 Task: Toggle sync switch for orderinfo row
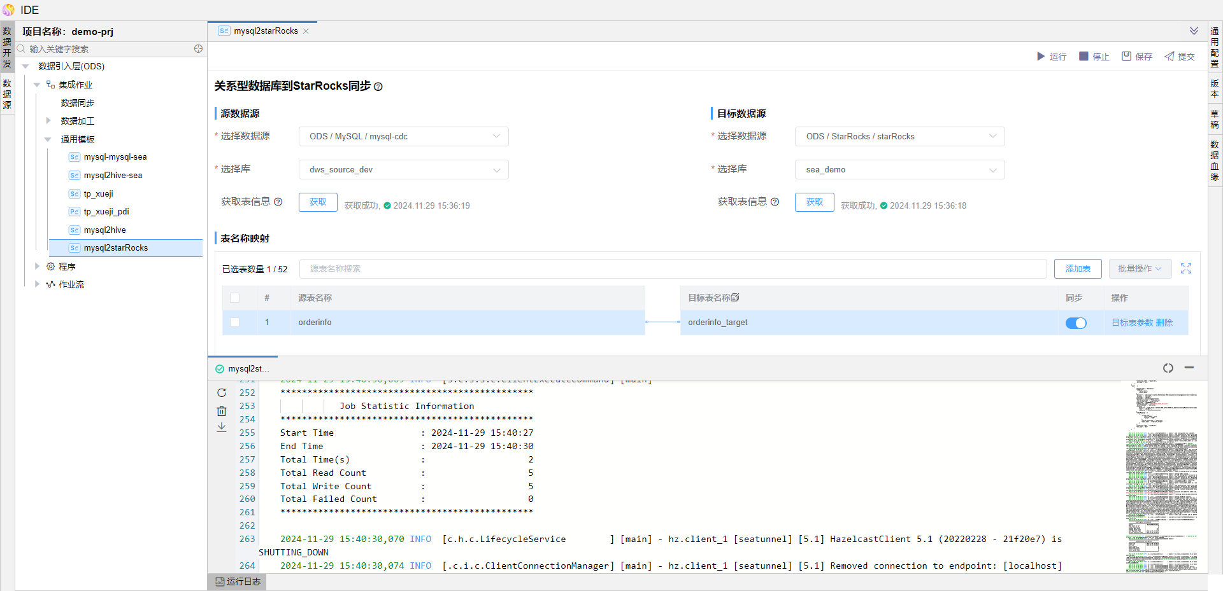[1076, 323]
